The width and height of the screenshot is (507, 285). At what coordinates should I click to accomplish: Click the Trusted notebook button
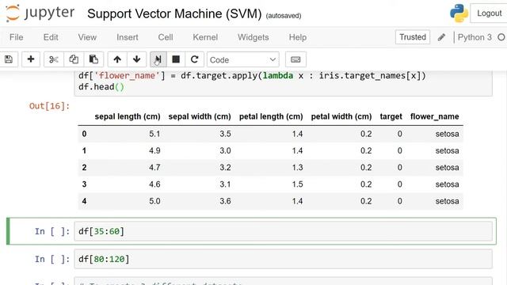(413, 37)
